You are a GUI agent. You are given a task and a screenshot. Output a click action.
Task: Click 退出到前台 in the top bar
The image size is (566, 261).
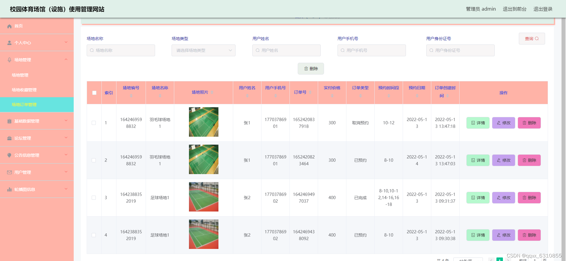pyautogui.click(x=514, y=9)
